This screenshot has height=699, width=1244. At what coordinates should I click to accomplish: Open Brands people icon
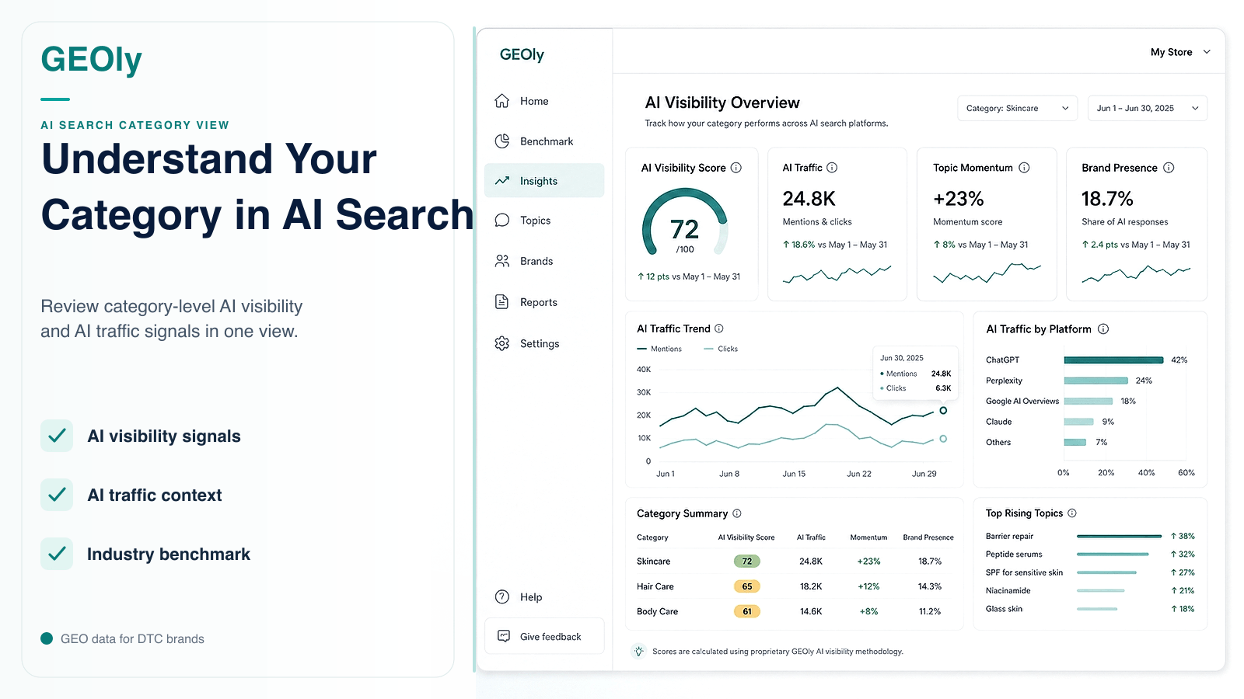pos(502,261)
